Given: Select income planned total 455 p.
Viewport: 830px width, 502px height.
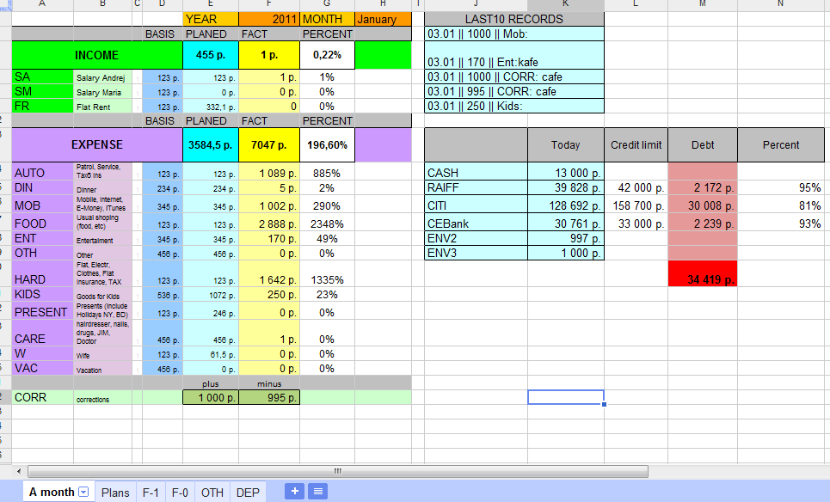Looking at the screenshot, I should point(211,55).
